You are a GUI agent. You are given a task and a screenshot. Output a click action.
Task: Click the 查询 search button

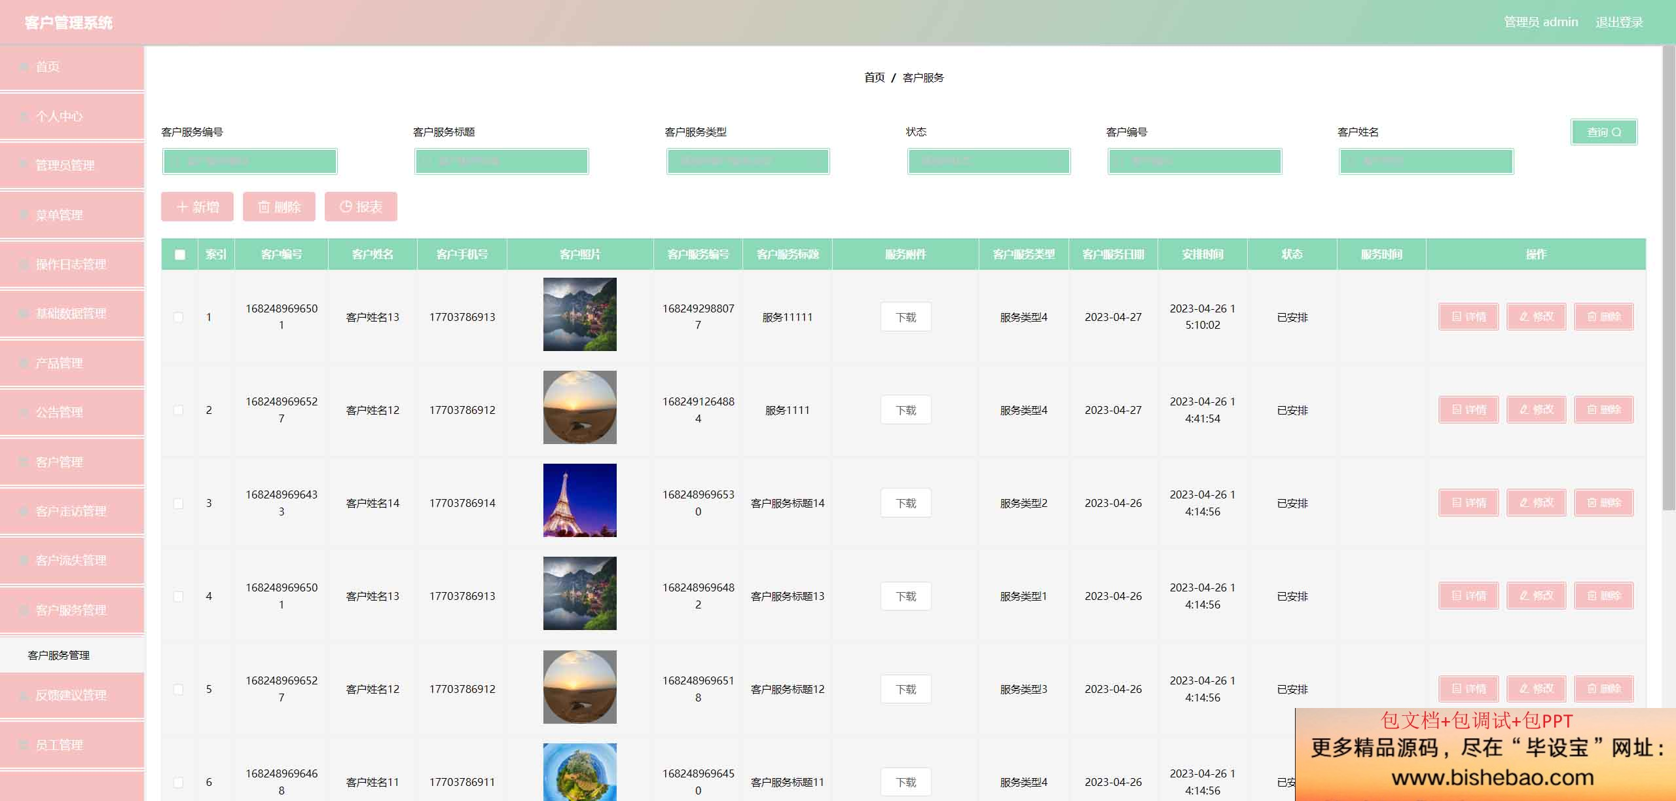[x=1603, y=132]
